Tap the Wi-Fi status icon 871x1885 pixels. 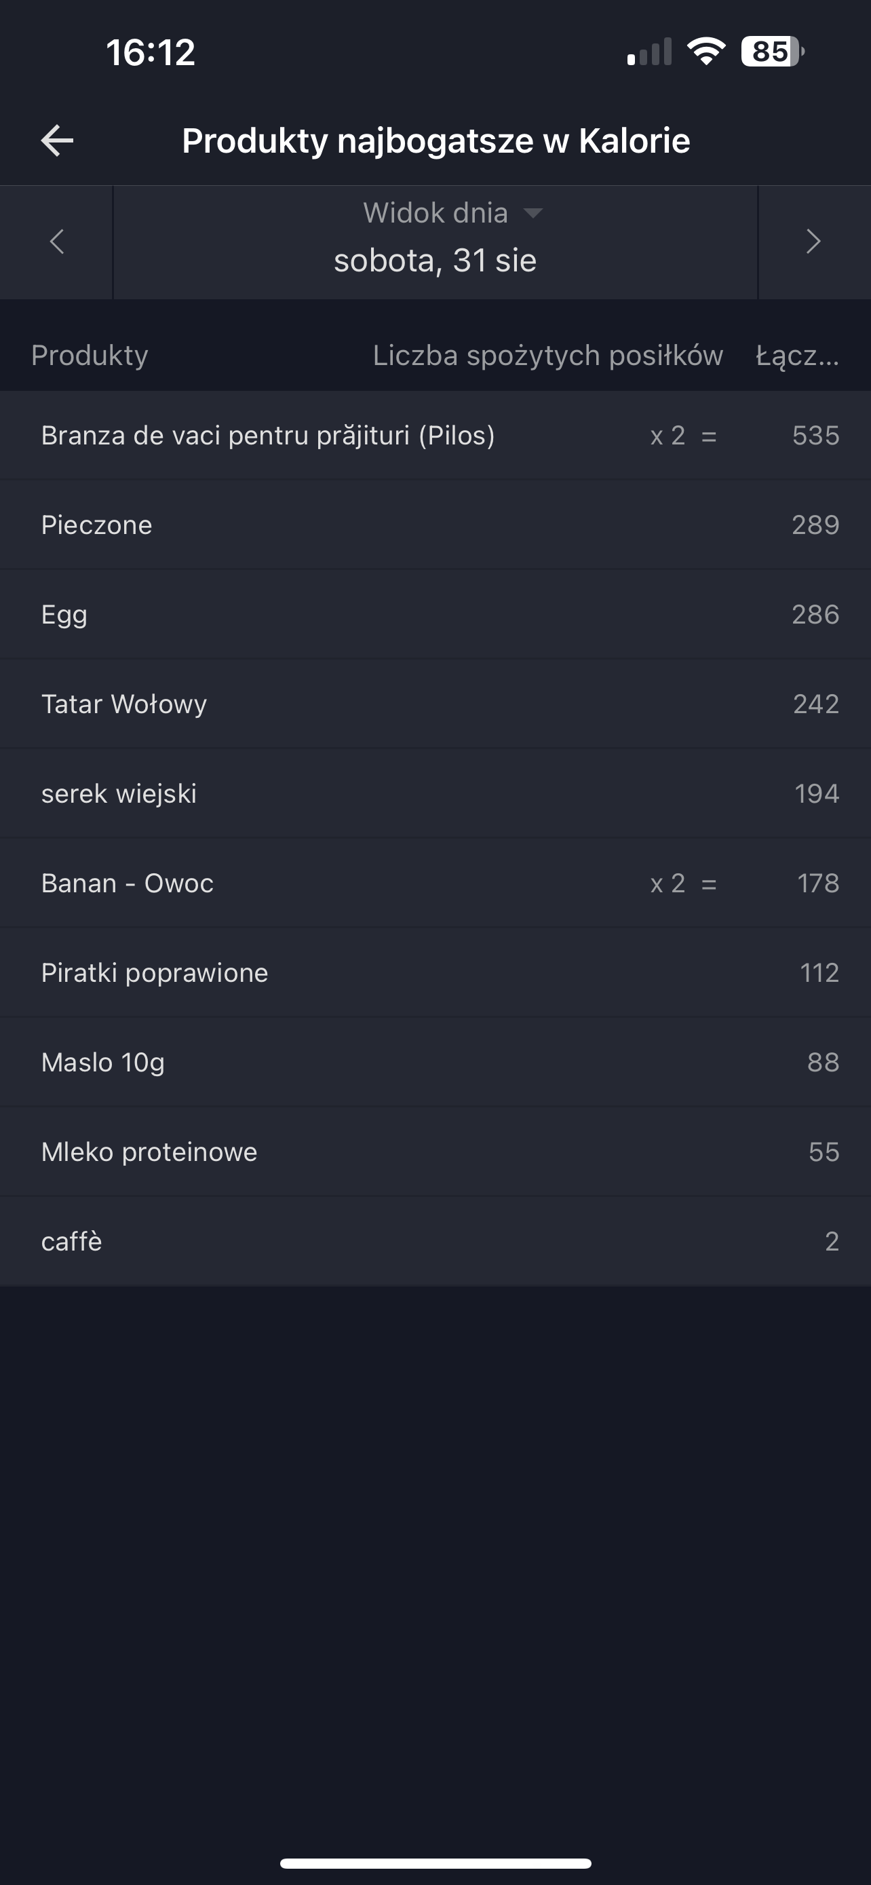(705, 52)
